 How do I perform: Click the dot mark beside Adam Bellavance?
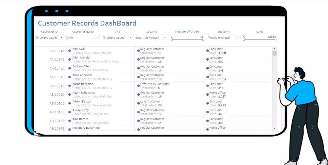pyautogui.click(x=70, y=94)
